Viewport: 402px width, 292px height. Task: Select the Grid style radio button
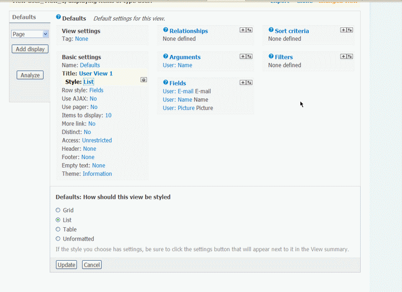coord(58,210)
